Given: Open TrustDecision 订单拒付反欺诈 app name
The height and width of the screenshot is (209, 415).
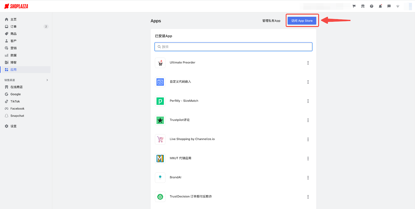Looking at the screenshot, I should coord(191,197).
